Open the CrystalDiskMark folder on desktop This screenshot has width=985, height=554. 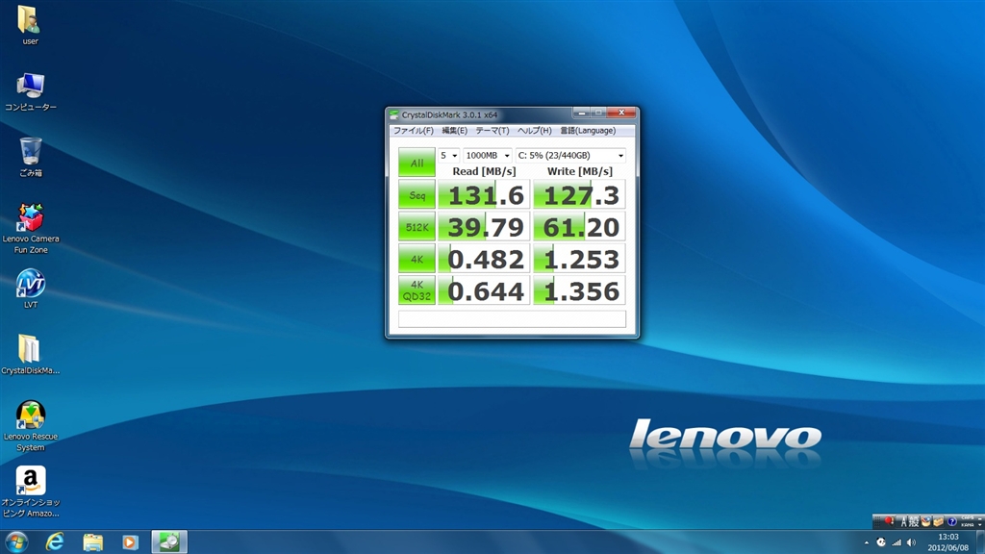tap(30, 354)
